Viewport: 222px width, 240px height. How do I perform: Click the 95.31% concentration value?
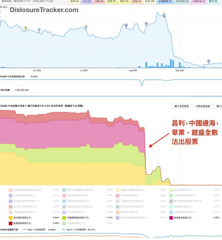pos(91,230)
